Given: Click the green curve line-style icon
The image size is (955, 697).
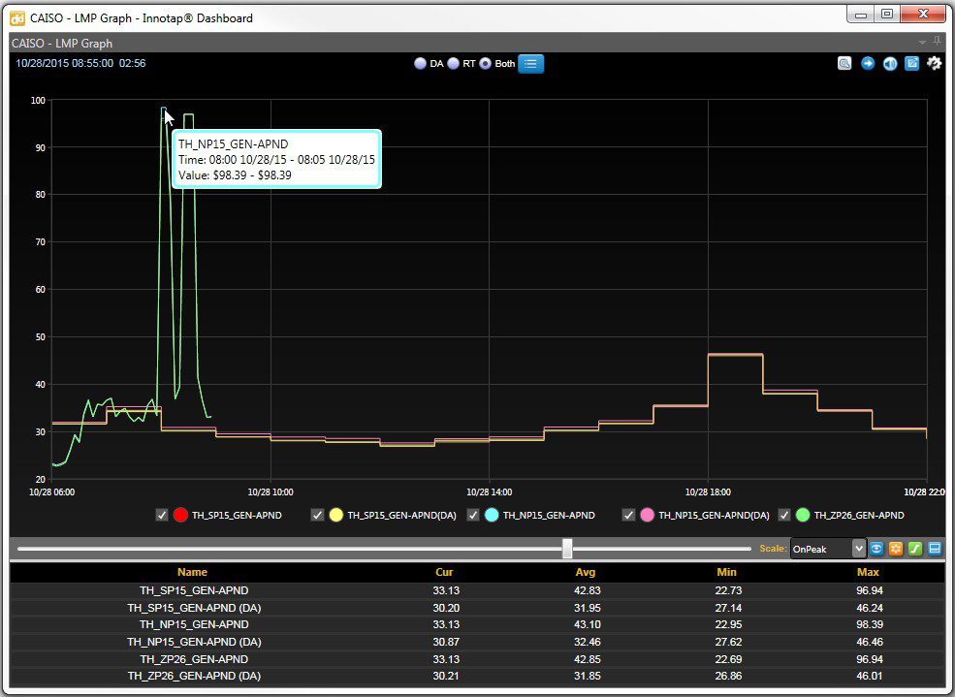Looking at the screenshot, I should coord(915,549).
